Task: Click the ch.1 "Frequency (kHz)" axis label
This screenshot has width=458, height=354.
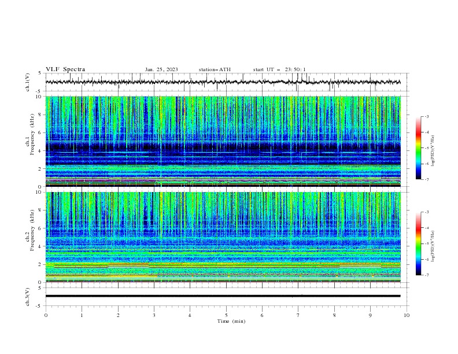Action: pyautogui.click(x=32, y=134)
